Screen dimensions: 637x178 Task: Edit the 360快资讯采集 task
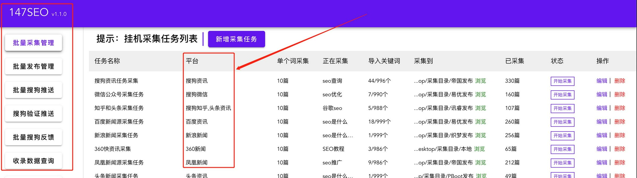coord(602,149)
